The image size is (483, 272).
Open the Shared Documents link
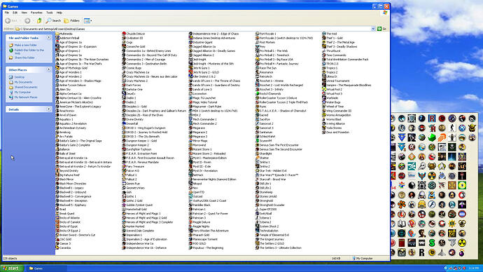tap(26, 87)
